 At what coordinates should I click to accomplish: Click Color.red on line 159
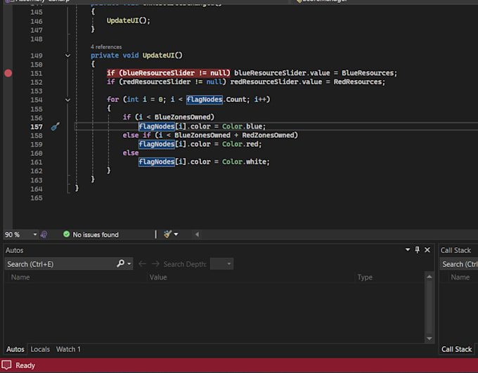coord(242,144)
